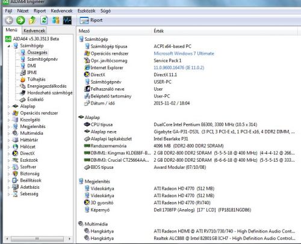Screen dimensions: 301x244
Task: Click the DirectX row icon in list
Action: click(x=87, y=75)
